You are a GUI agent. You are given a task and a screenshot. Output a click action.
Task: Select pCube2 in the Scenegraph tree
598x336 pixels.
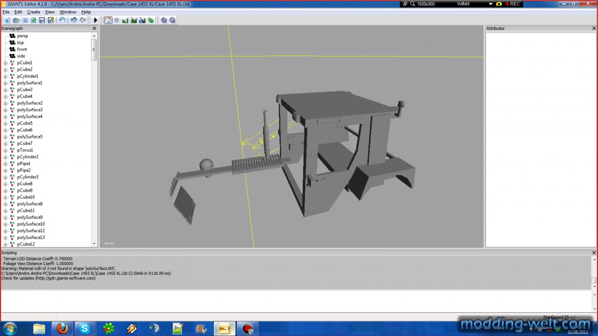click(x=25, y=69)
